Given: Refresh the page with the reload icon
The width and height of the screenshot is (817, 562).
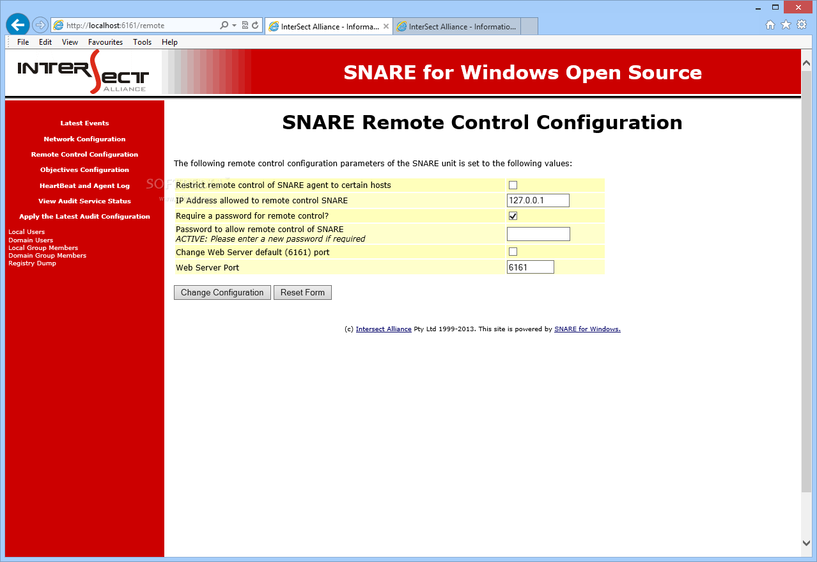Looking at the screenshot, I should coord(256,26).
